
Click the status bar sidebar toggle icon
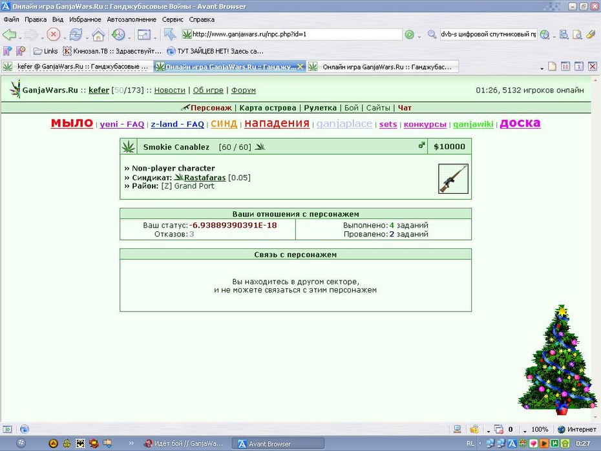pyautogui.click(x=8, y=430)
